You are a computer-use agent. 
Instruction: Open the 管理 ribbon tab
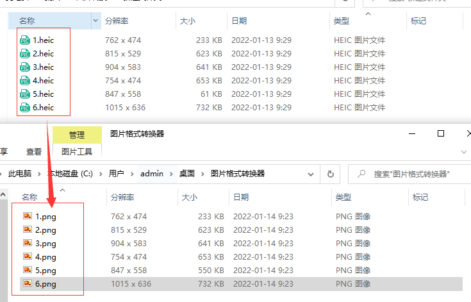click(77, 135)
